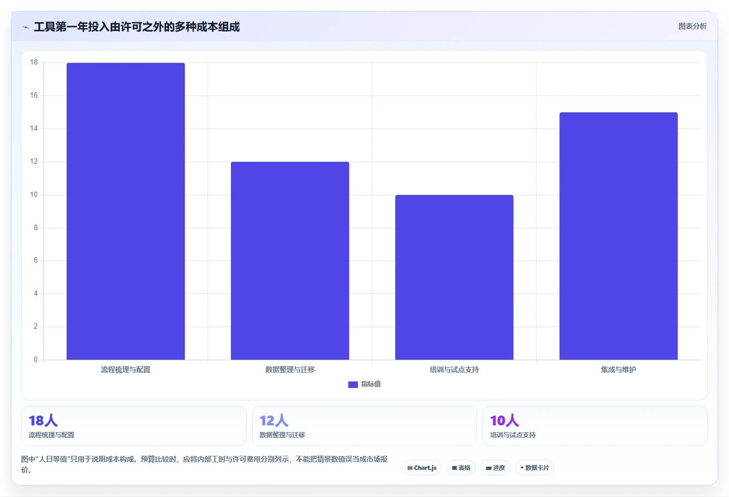Click the 培训与试点支持 bar in chart
729x497 pixels.
point(454,277)
